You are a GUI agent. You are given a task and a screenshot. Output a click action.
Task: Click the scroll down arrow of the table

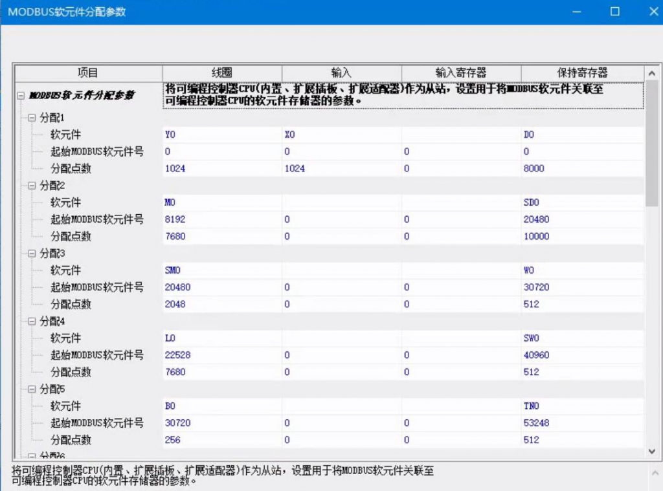click(651, 452)
